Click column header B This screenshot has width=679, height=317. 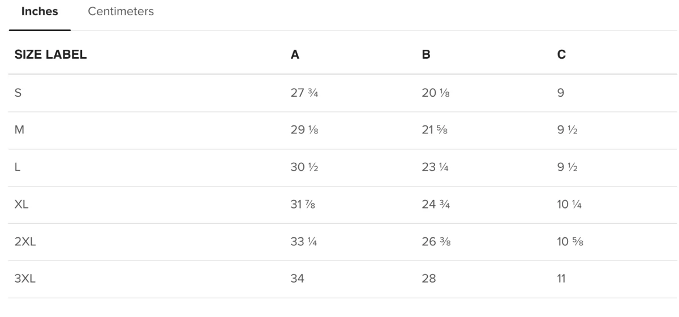426,55
